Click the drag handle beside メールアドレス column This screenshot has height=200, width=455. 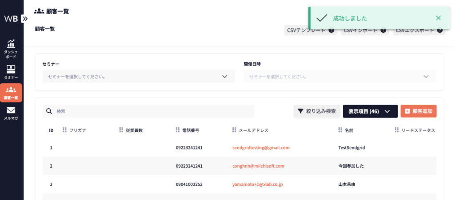tap(234, 130)
